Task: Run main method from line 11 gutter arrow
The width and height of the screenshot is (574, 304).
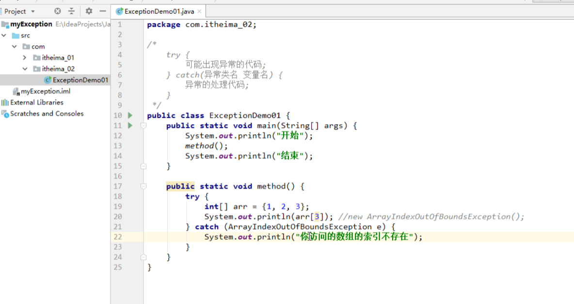Action: click(130, 126)
